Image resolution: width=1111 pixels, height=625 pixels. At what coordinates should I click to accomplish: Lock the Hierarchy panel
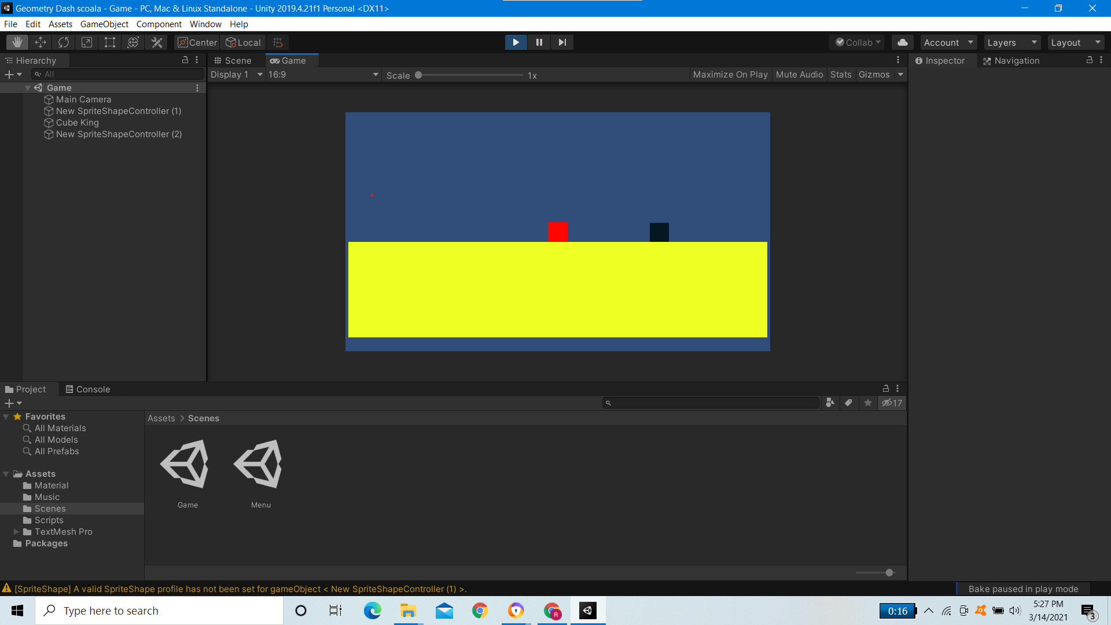point(185,60)
